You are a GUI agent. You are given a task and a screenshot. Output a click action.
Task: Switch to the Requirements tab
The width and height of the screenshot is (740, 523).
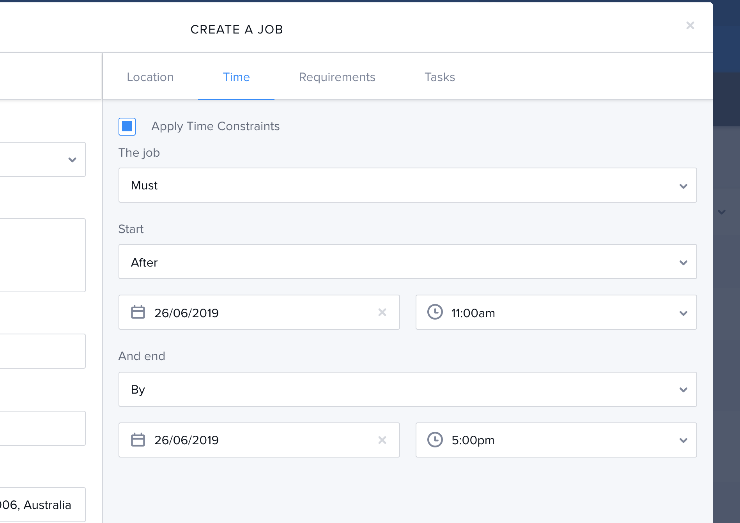[x=337, y=77]
